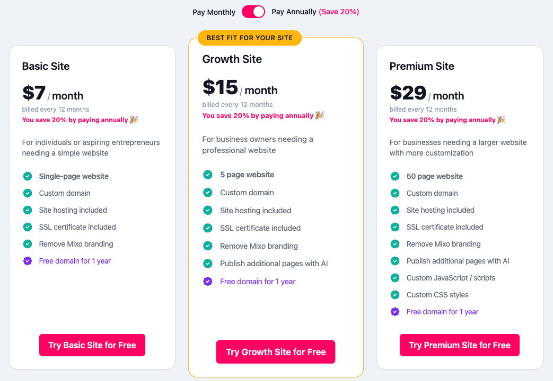Click the Growth Site plan heading
The image size is (553, 381).
pyautogui.click(x=232, y=59)
